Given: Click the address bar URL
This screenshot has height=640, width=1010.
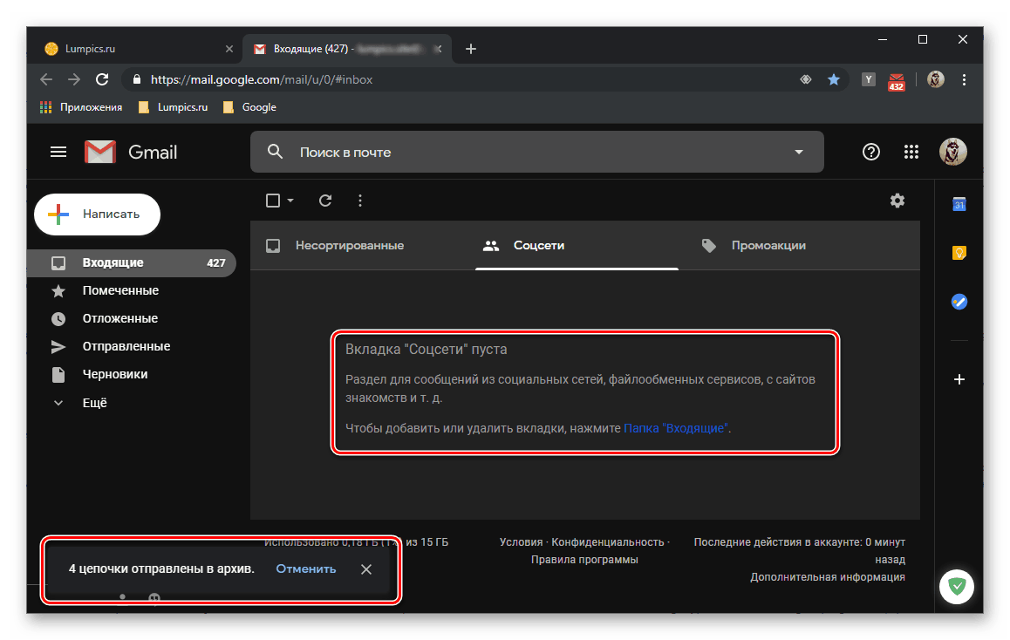Looking at the screenshot, I should tap(262, 80).
